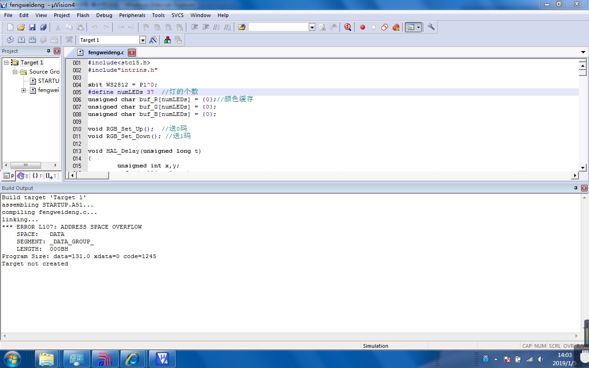Click the Copy icon in toolbar

(x=69, y=27)
